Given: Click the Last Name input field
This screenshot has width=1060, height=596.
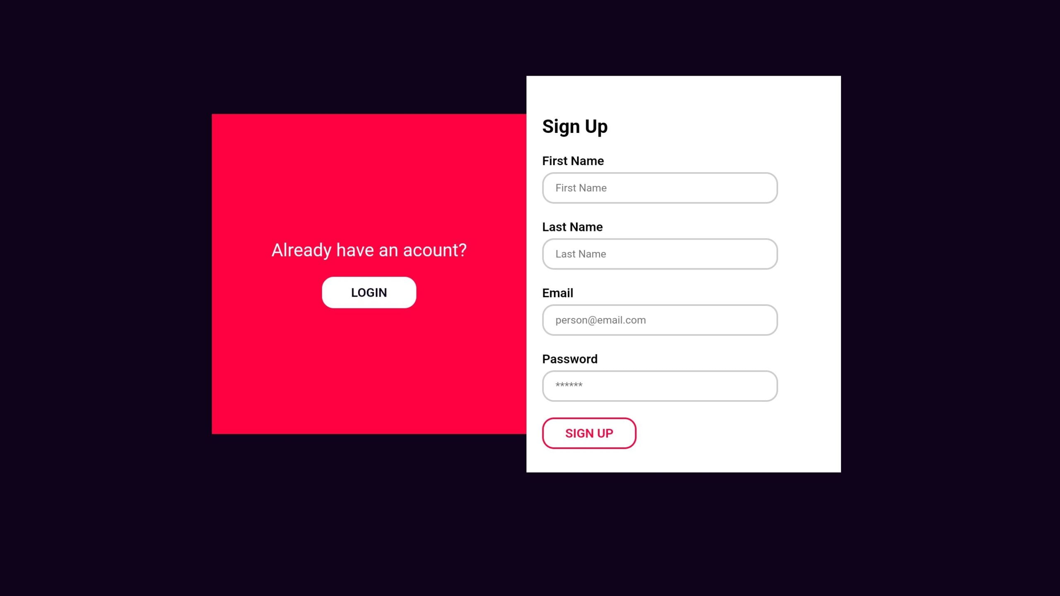Looking at the screenshot, I should coord(660,253).
